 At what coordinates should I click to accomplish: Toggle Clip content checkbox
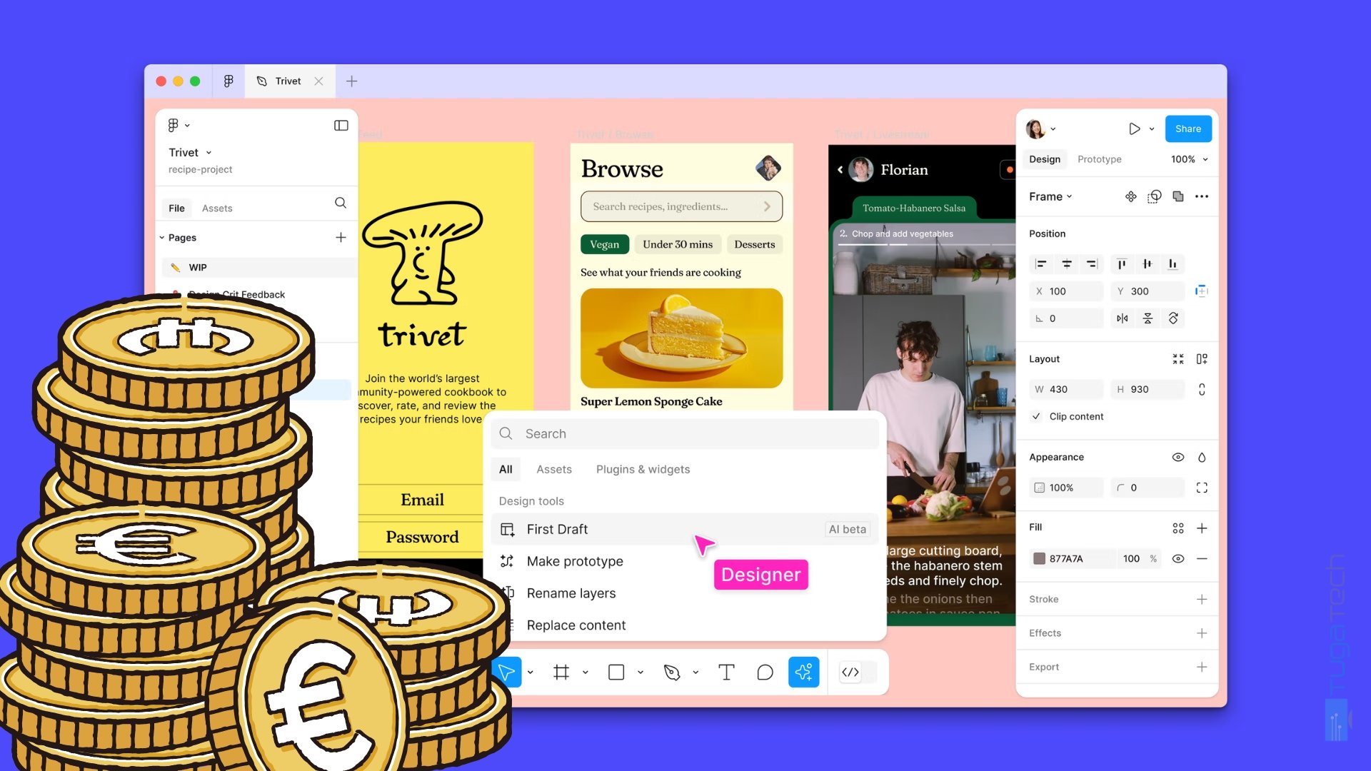(1037, 415)
